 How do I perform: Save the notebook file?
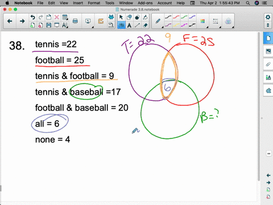coord(49,25)
